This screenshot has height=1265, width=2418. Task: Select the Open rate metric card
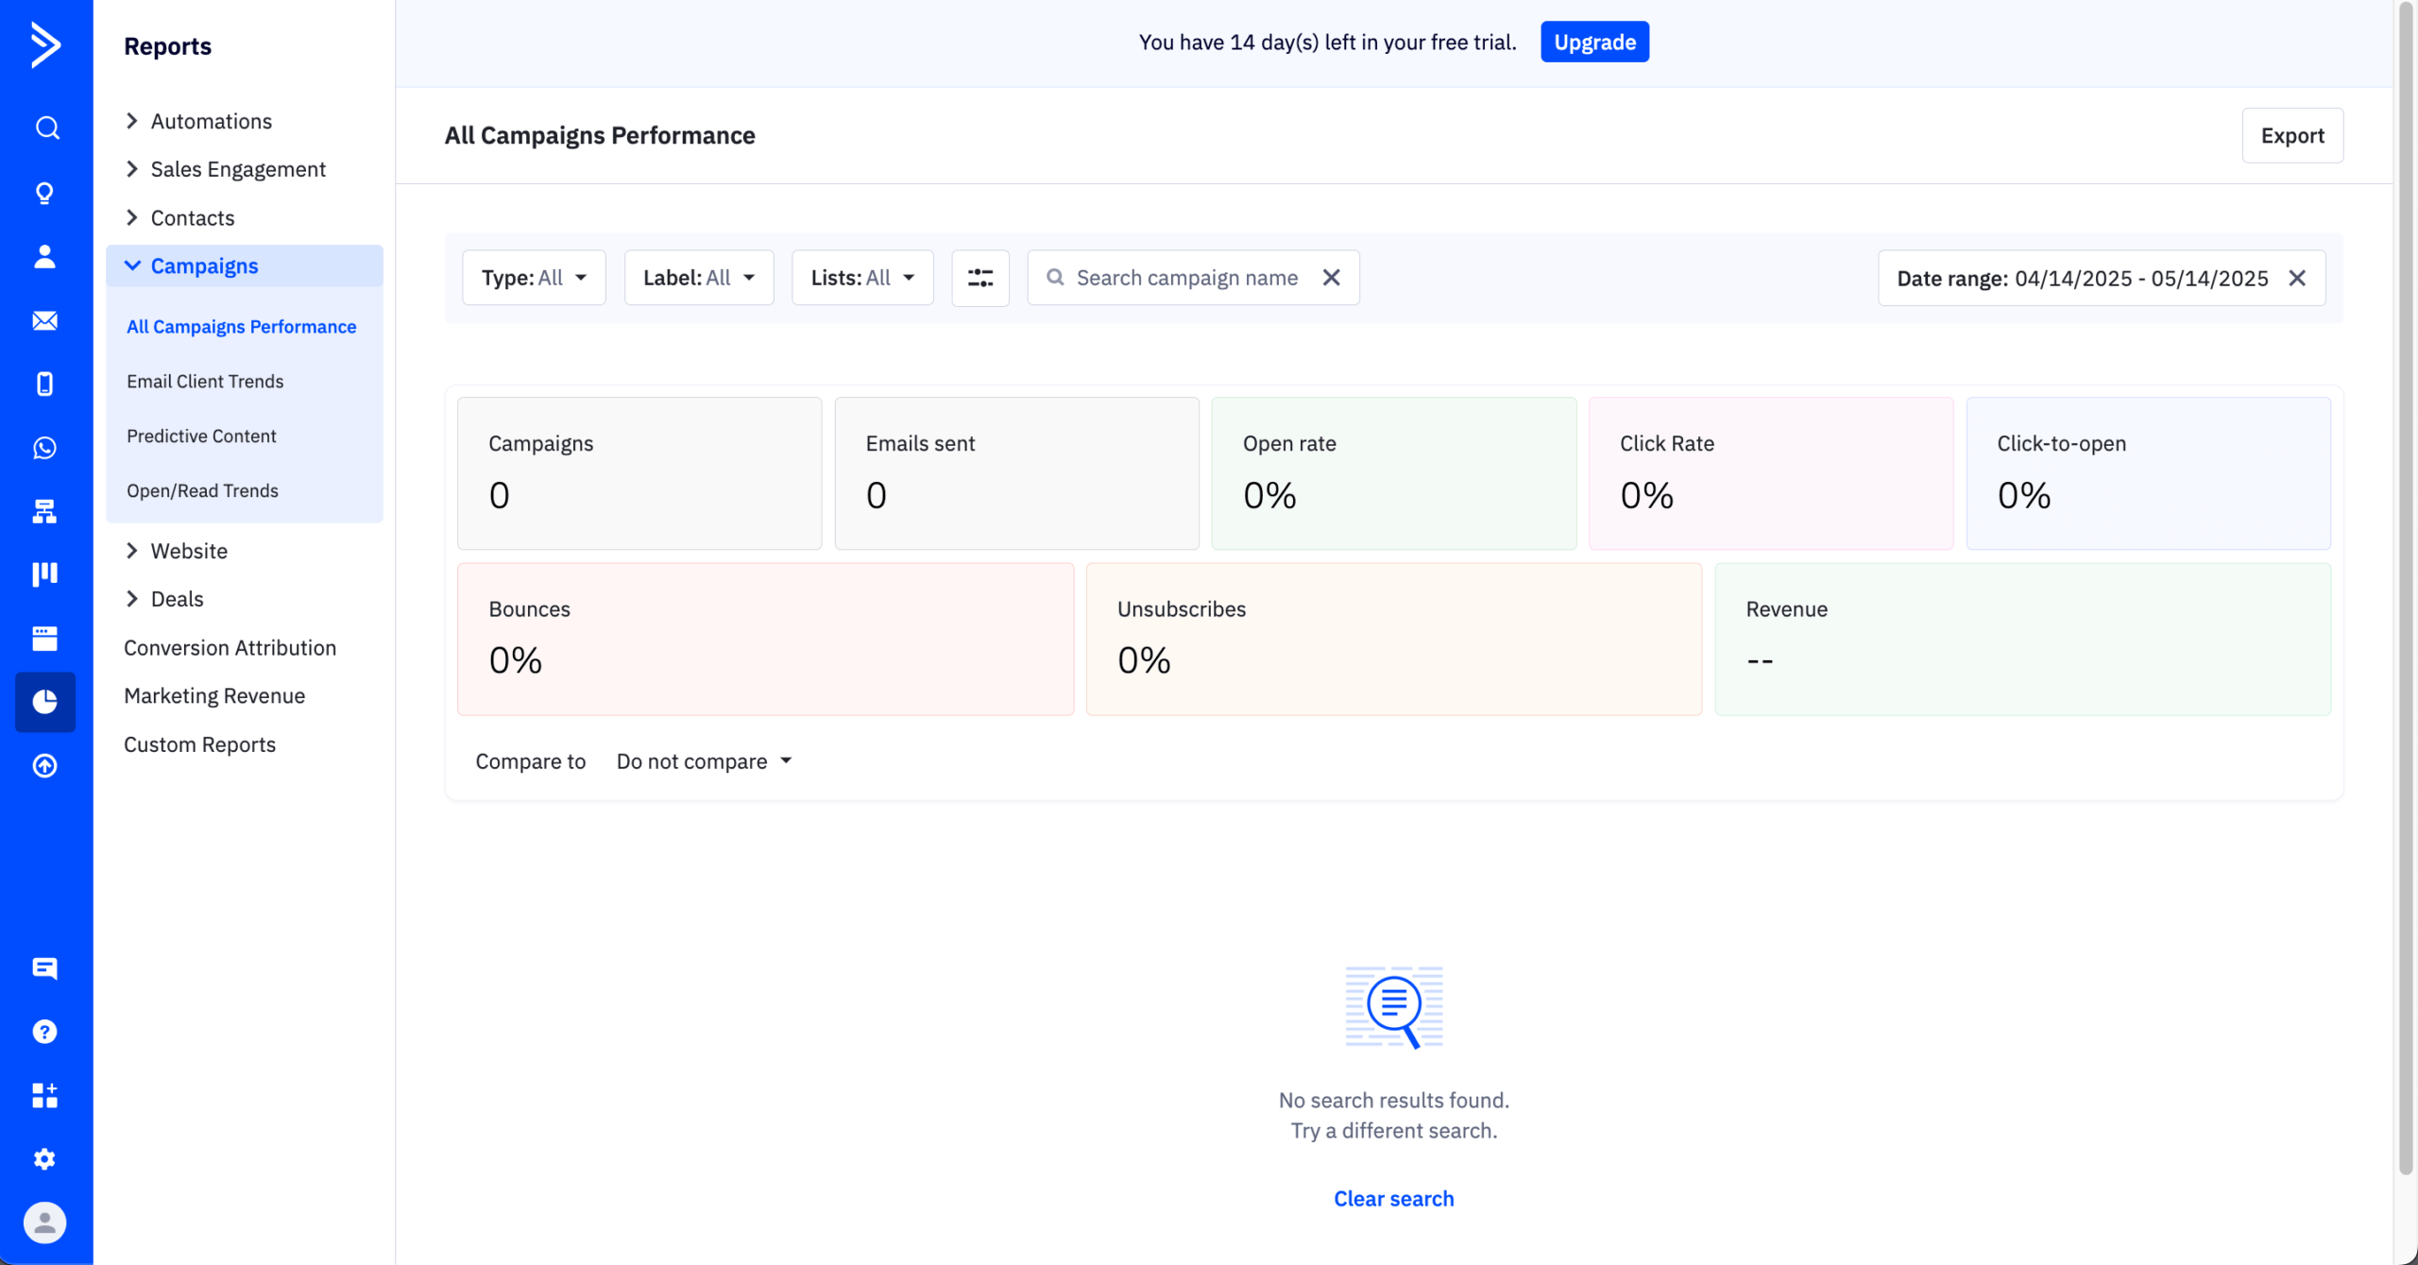click(1394, 473)
